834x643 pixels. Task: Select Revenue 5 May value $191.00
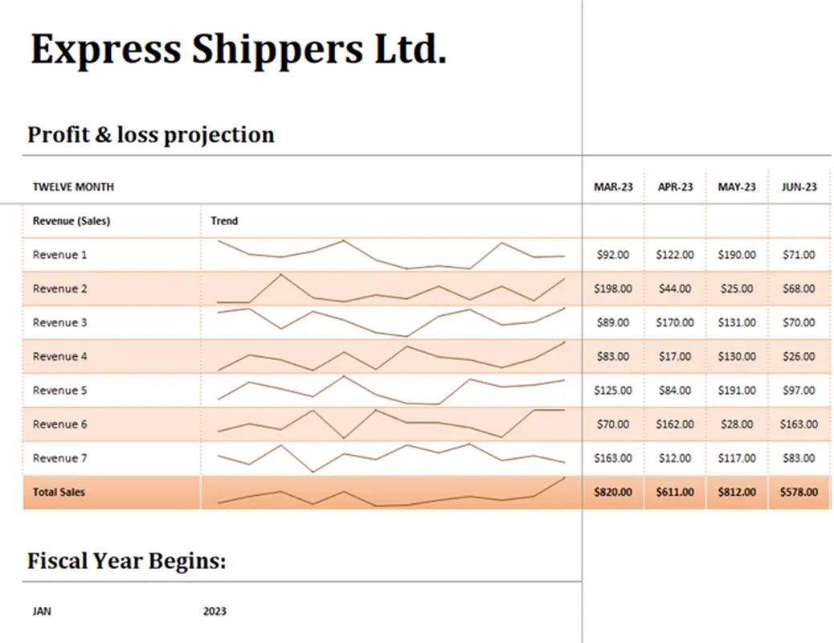(x=737, y=391)
